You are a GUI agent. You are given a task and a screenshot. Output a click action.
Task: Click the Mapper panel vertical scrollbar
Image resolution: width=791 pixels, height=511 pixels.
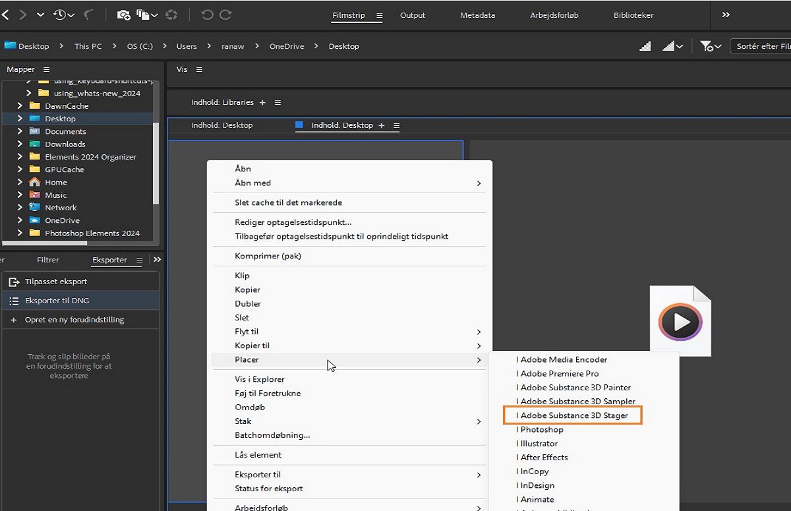tap(156, 163)
